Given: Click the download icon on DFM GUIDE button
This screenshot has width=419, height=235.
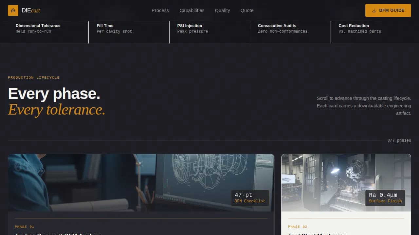Looking at the screenshot, I should [373, 10].
